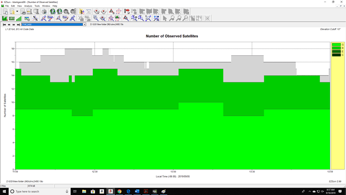Click the green bar chart toolbar icon
The height and width of the screenshot is (195, 346).
[5, 19]
